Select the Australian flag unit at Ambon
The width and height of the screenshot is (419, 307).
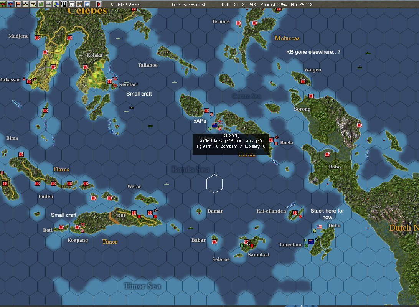214,125
